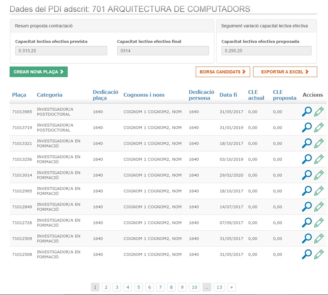
Task: Go to page 2 of results
Action: point(106,287)
